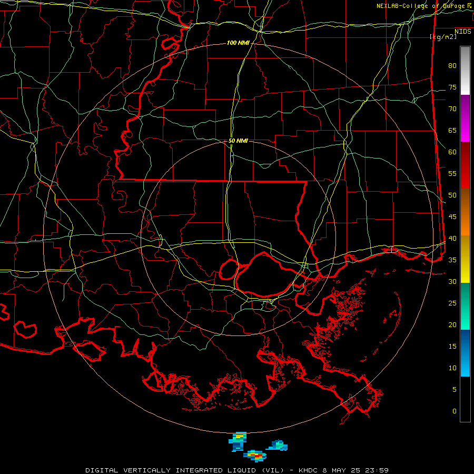Click the orange segment of the color scale
Screen dimensions: 474x474
click(465, 212)
